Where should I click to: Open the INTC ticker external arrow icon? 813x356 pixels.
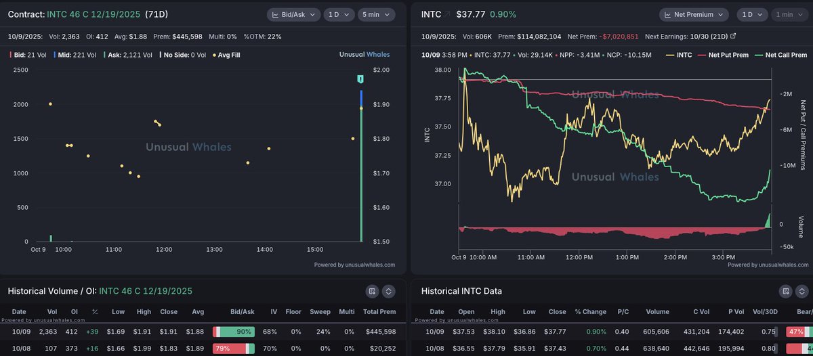[x=449, y=14]
